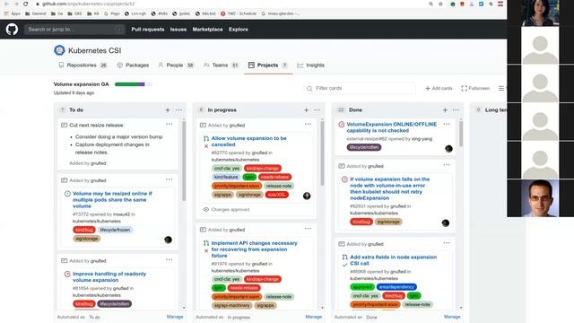Click the lifecycle/frozen label
This screenshot has height=323, width=574.
coord(115,230)
